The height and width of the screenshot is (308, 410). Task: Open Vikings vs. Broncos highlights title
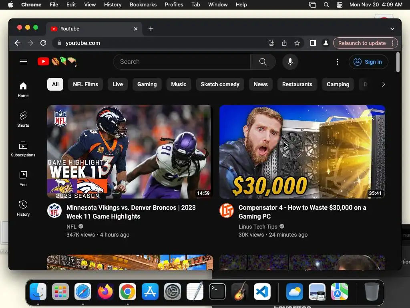pos(131,212)
